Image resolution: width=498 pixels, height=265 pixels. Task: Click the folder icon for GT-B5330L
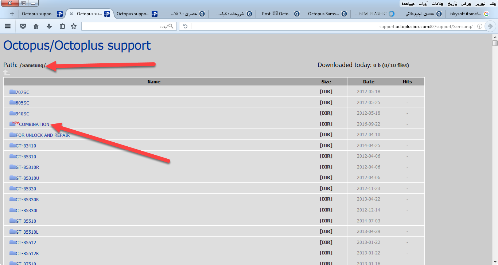pos(12,210)
